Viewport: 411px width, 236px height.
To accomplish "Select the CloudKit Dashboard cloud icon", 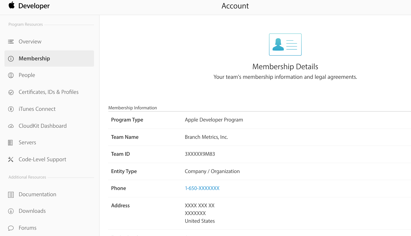I will (11, 126).
